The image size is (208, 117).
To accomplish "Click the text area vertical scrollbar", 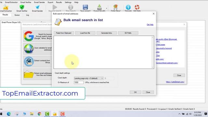I will pyautogui.click(x=152, y=52).
